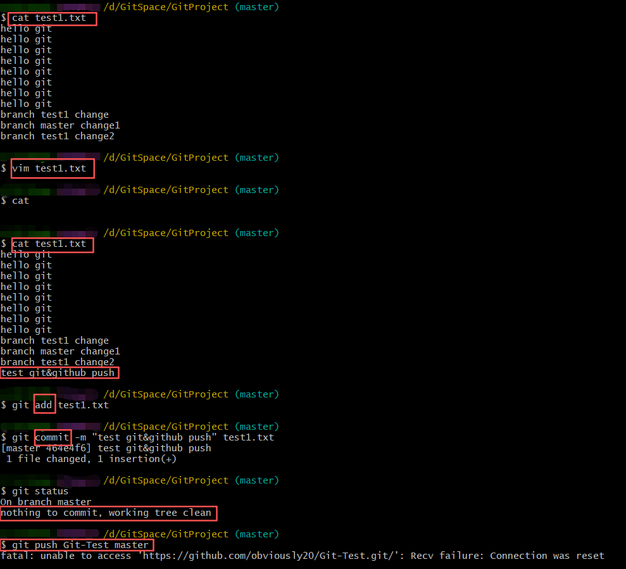Viewport: 626px width, 569px height.
Task: Click the highlighted word 'add' in git command
Action: click(44, 405)
